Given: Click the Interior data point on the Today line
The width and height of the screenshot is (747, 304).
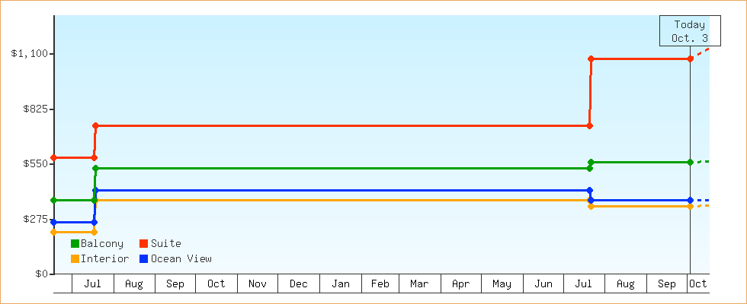Looking at the screenshot, I should click(x=690, y=207).
